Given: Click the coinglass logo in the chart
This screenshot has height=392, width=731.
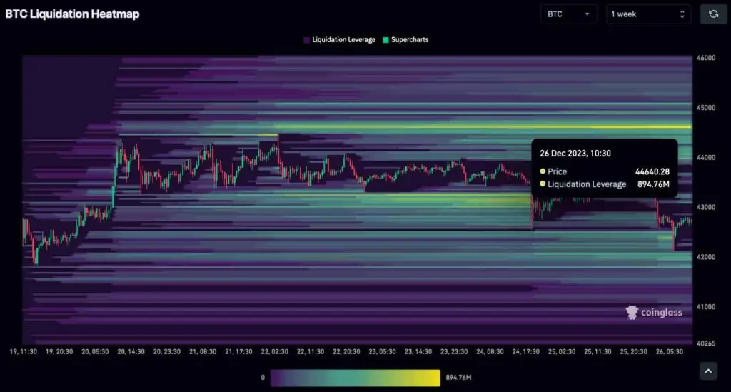Looking at the screenshot, I should click(x=654, y=312).
